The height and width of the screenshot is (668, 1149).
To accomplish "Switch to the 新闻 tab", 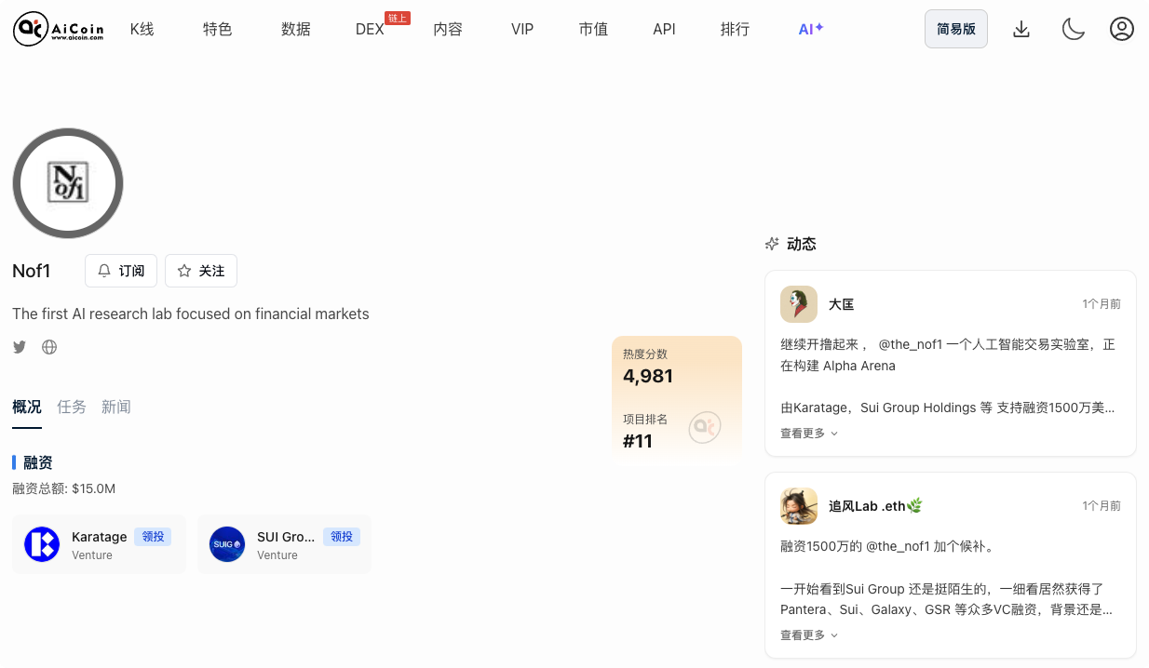I will 116,407.
